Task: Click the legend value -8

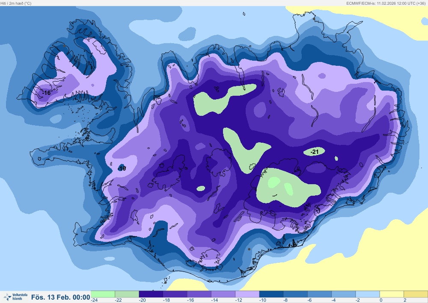Action: click(x=286, y=300)
